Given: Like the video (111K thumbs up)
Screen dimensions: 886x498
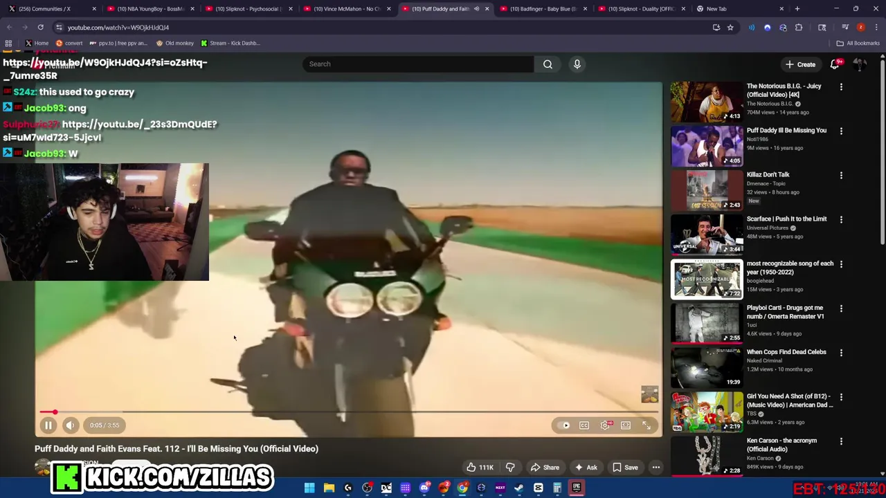Looking at the screenshot, I should (x=480, y=468).
